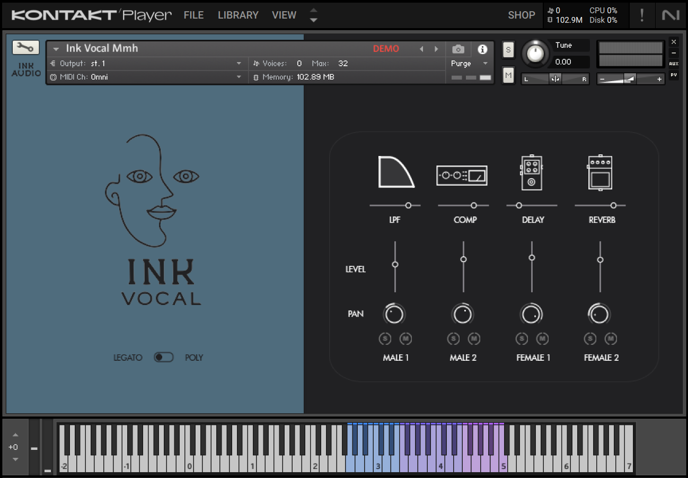Image resolution: width=688 pixels, height=478 pixels.
Task: Click the Native Instruments logo icon
Action: [671, 15]
